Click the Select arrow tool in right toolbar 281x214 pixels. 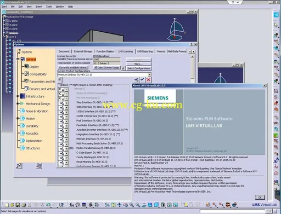click(x=276, y=25)
